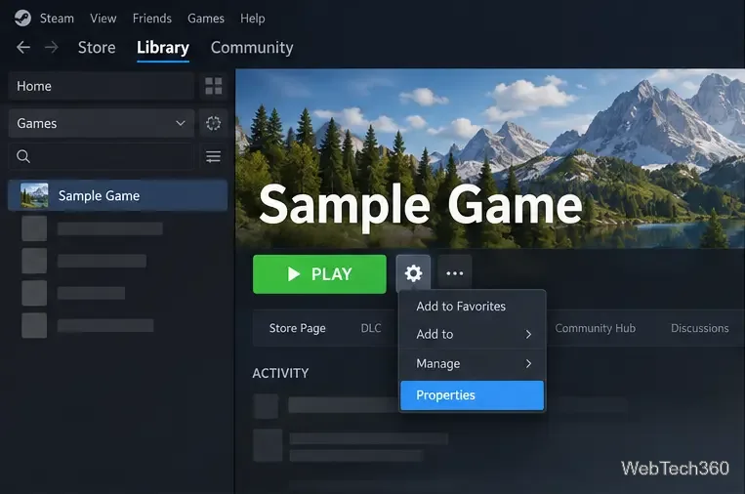Image resolution: width=745 pixels, height=494 pixels.
Task: Open the advanced filter lines icon
Action: (x=213, y=156)
